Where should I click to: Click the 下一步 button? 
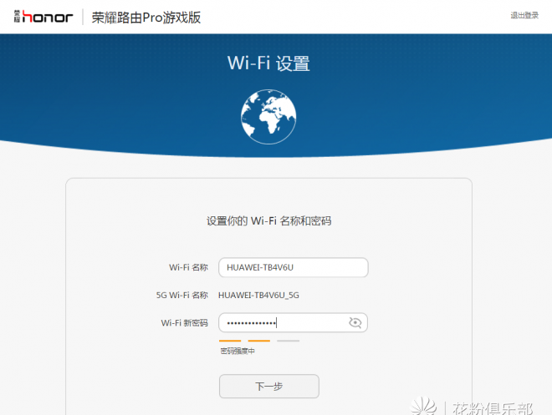[x=269, y=386]
